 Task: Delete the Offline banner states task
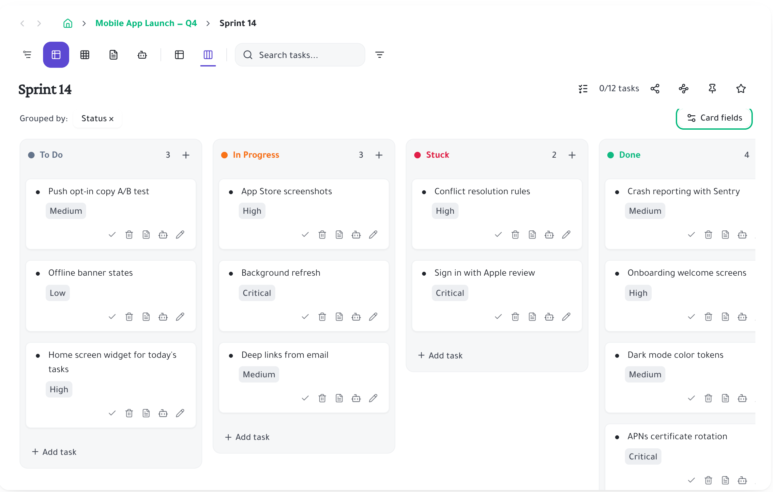[129, 317]
